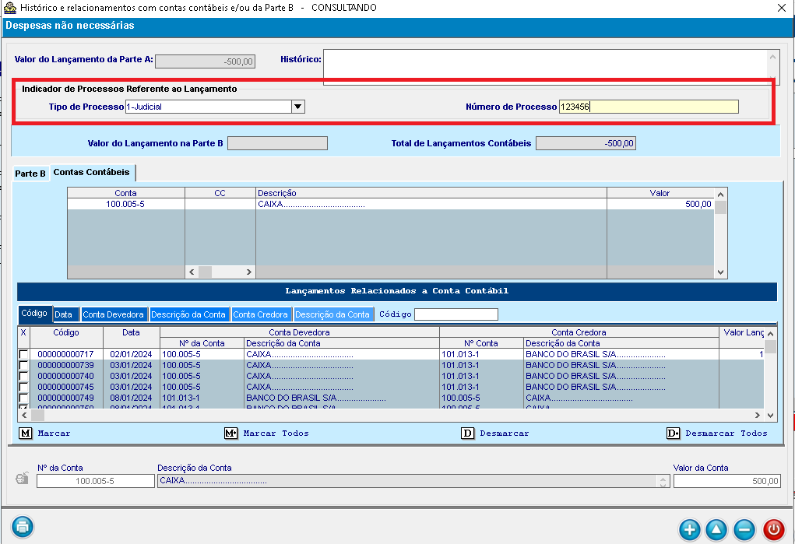Screen dimensions: 795x544
Task: Select the Data sort tab
Action: 66,314
